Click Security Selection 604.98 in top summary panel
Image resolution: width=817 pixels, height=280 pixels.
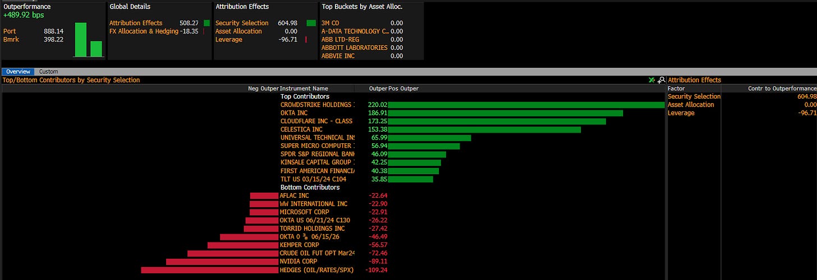tap(265, 23)
